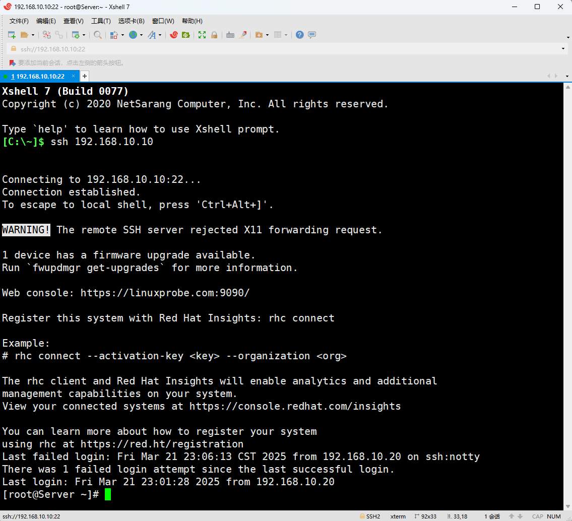Click the red Xmanager swirl icon

click(174, 35)
